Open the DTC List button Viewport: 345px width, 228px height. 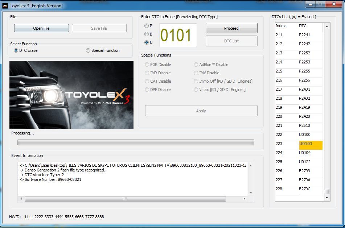(x=231, y=41)
